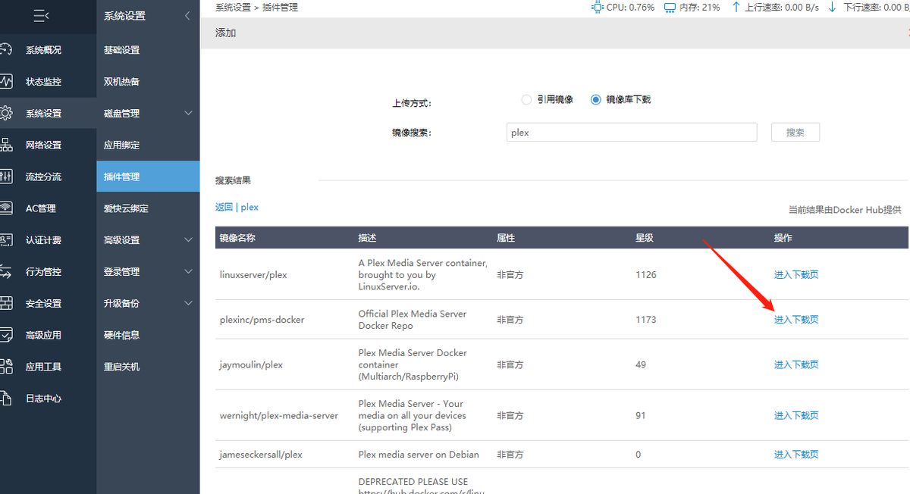Click the 星级 column header
The width and height of the screenshot is (910, 494).
coord(644,238)
